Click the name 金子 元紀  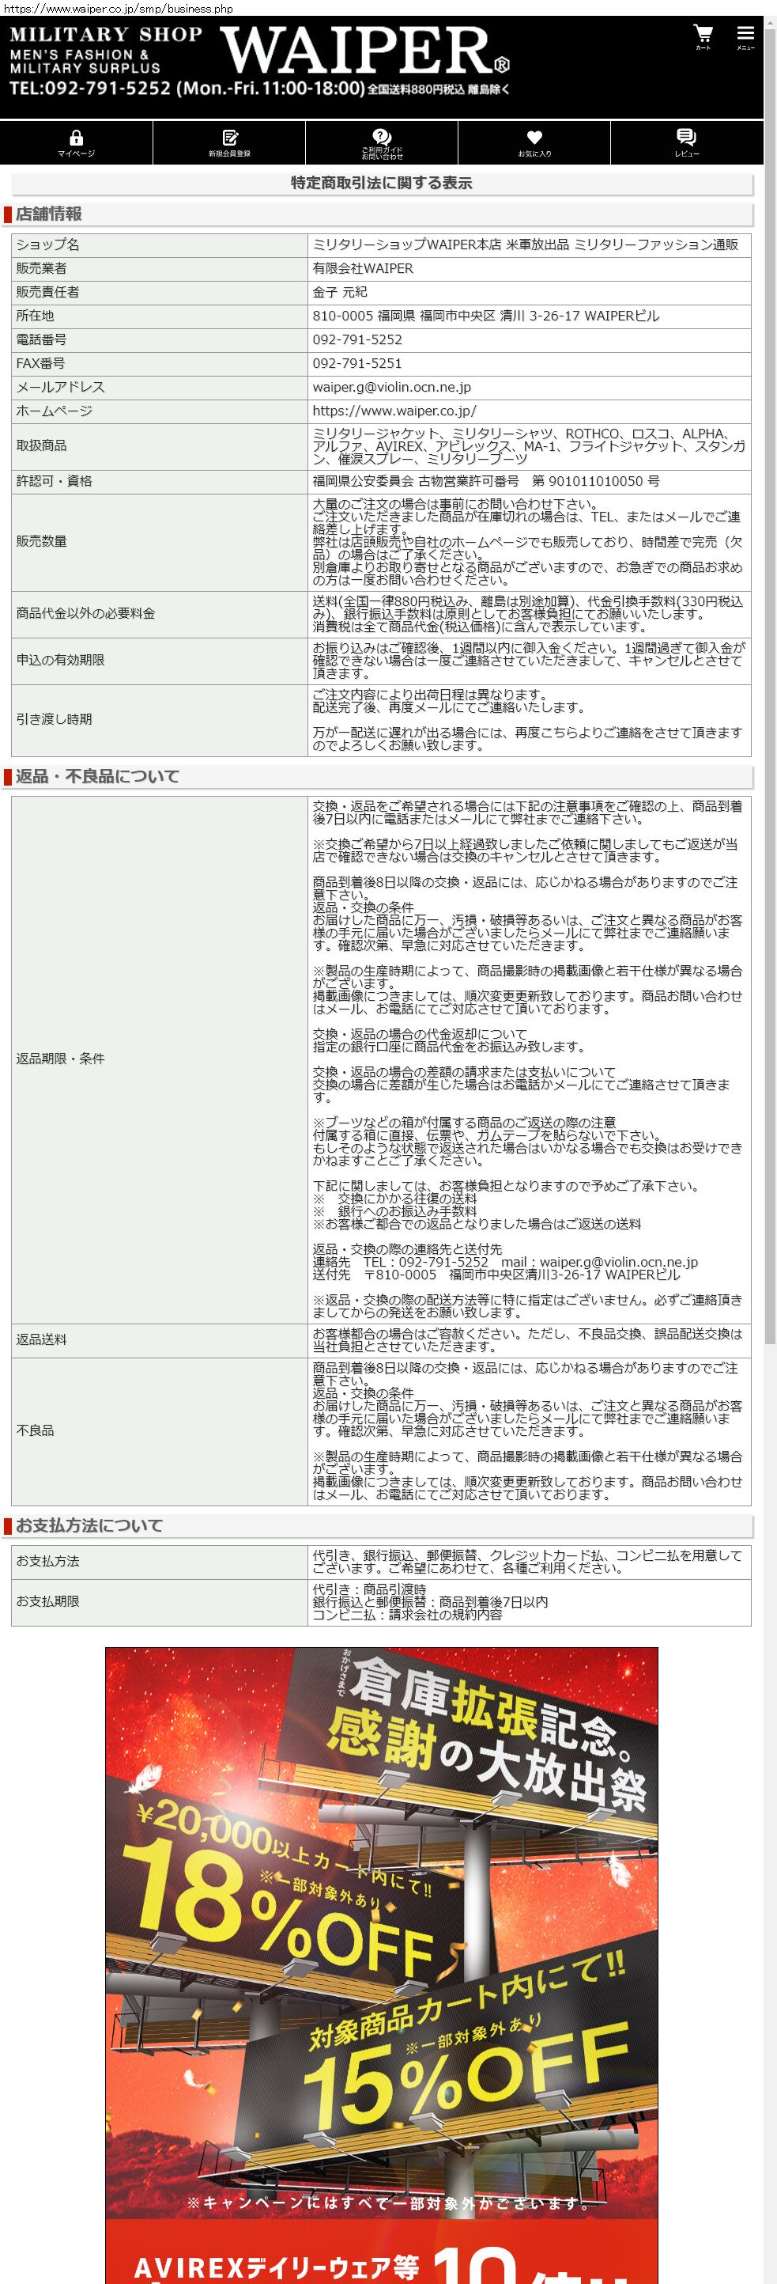pos(339,292)
